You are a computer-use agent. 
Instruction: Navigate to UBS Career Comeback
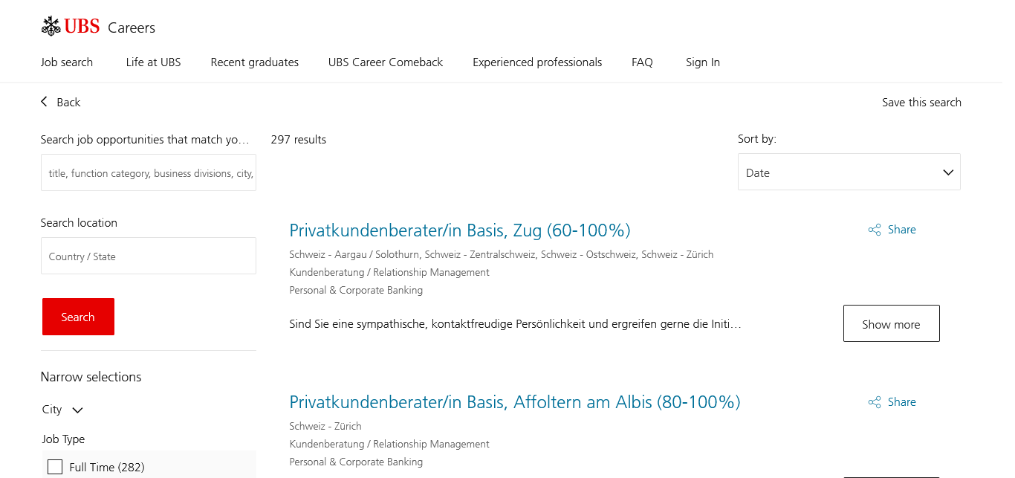click(x=385, y=62)
